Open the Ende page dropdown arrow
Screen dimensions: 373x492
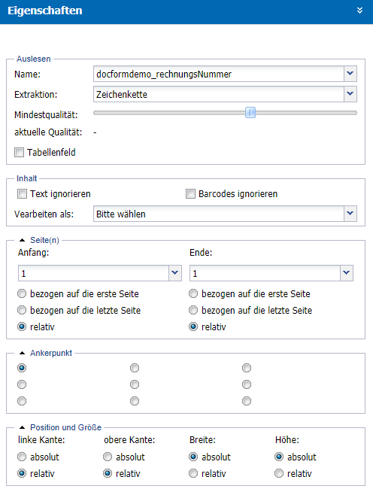pyautogui.click(x=347, y=273)
